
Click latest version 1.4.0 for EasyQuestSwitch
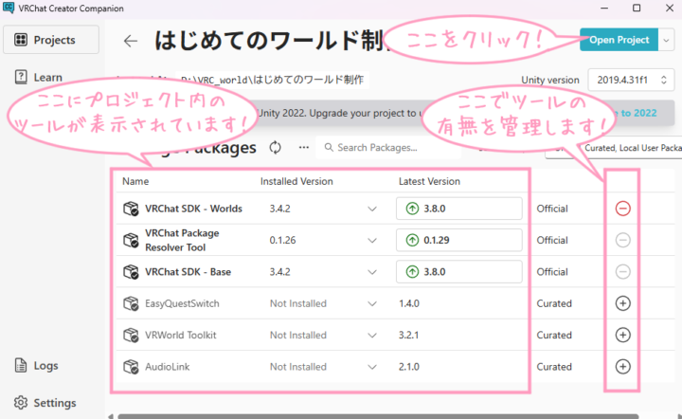[x=409, y=303]
